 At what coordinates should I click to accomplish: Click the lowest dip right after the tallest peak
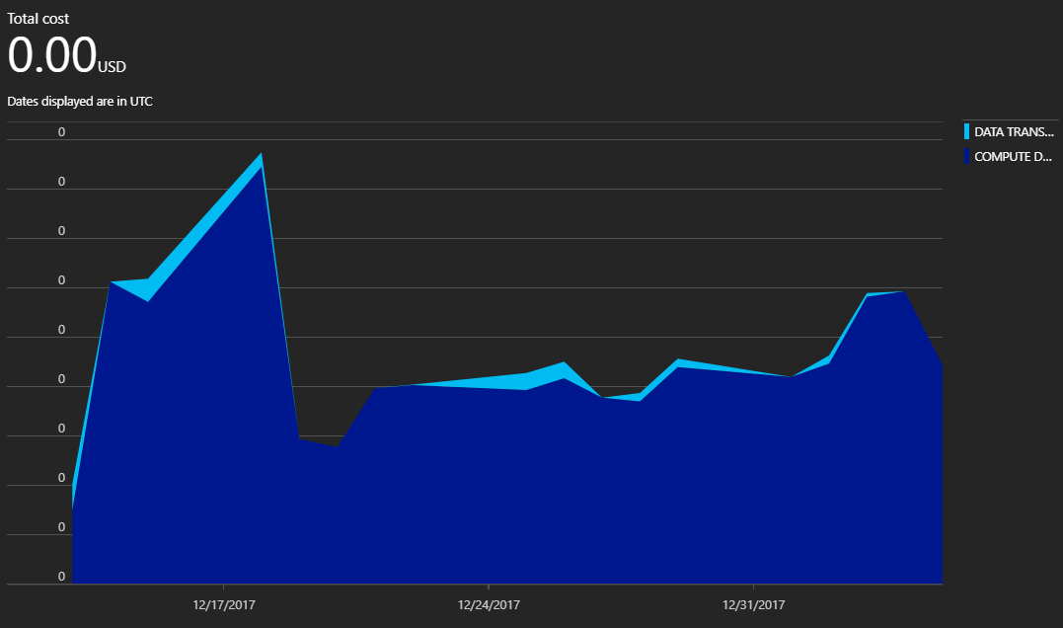pos(337,445)
